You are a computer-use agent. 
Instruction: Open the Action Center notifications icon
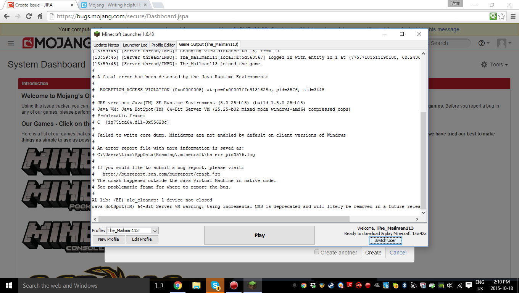469,285
